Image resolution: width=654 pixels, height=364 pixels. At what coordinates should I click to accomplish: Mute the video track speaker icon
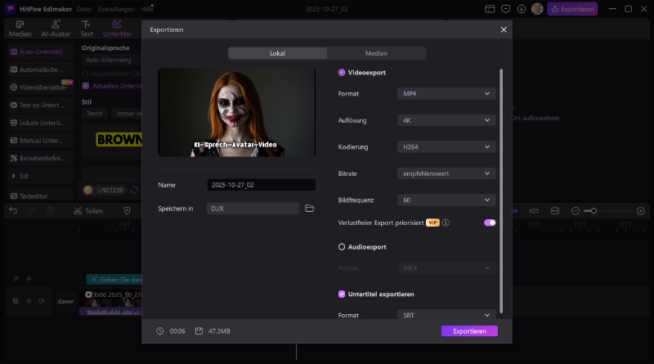(42, 301)
